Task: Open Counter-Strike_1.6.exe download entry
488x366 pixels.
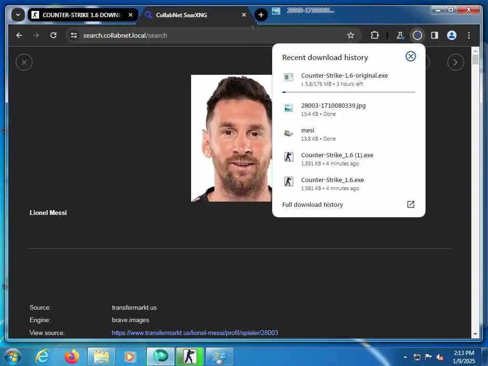Action: pos(348,184)
